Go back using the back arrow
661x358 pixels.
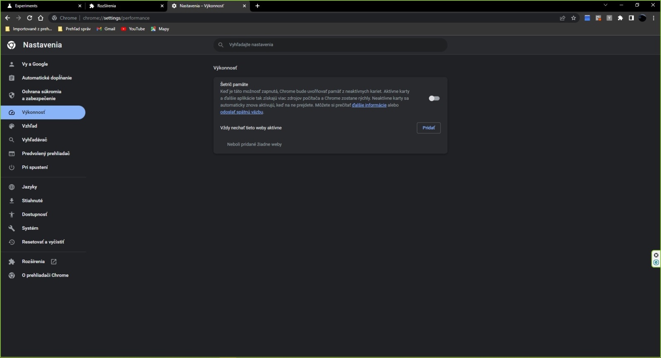[x=7, y=18]
